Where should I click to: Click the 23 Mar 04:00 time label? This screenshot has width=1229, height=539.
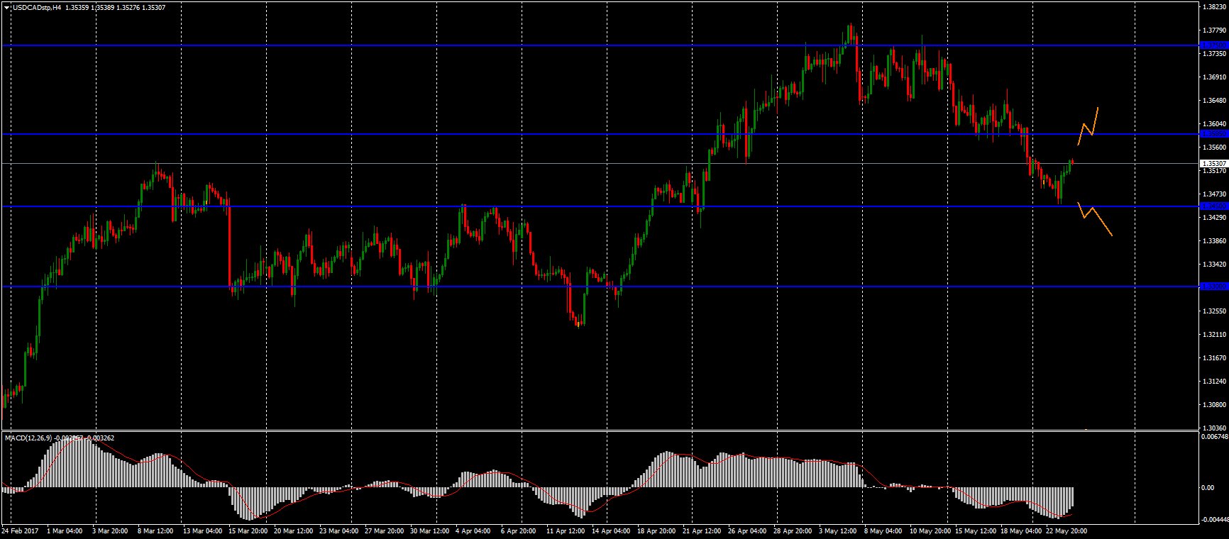point(338,530)
